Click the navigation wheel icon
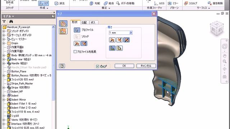230x129 pixels. 224,47
